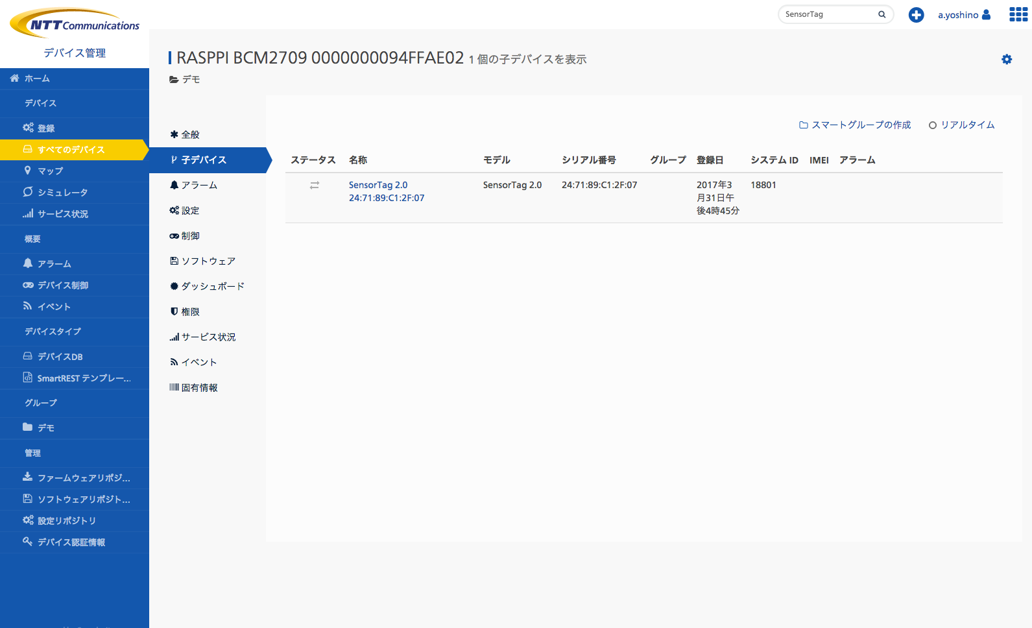1032x628 pixels.
Task: Click the モデル column header
Action: point(497,160)
